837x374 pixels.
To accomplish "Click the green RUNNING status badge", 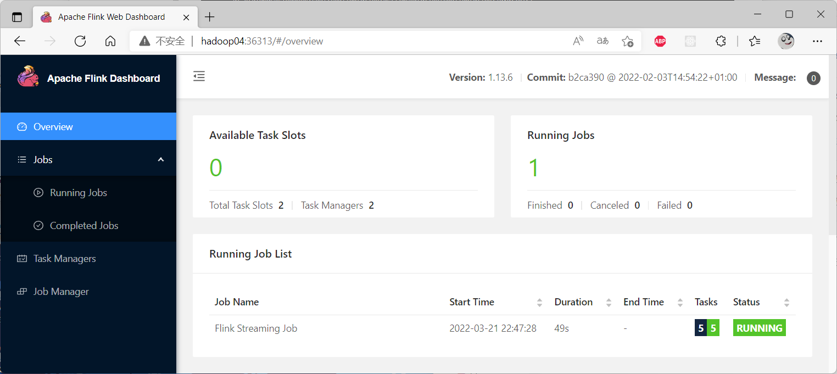I will click(759, 328).
